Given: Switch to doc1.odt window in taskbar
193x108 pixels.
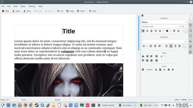Looking at the screenshot, I should click(x=149, y=105).
